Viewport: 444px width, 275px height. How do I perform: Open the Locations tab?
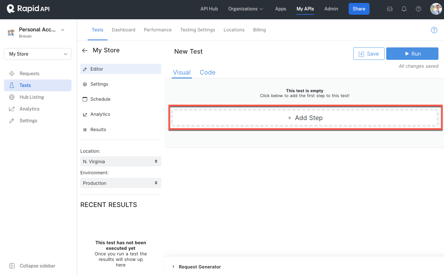coord(234,30)
